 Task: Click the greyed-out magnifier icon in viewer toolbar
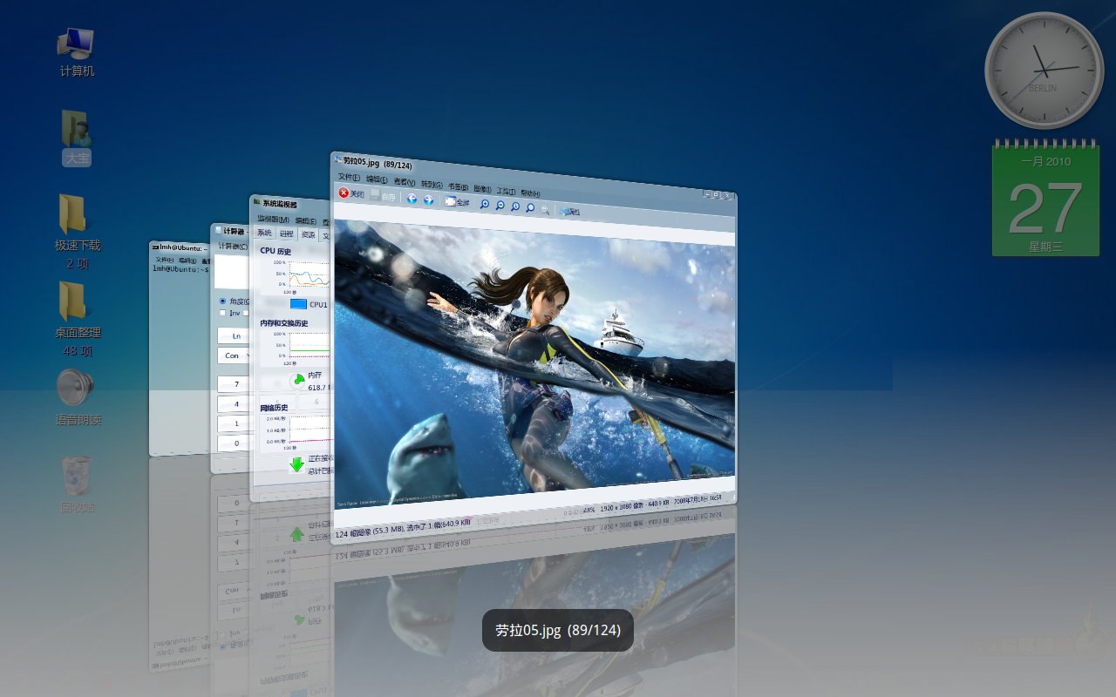[x=545, y=208]
